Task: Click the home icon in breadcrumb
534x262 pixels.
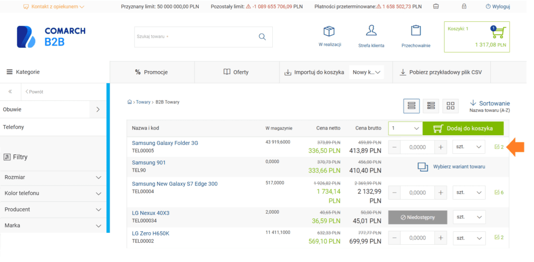Action: tap(129, 102)
